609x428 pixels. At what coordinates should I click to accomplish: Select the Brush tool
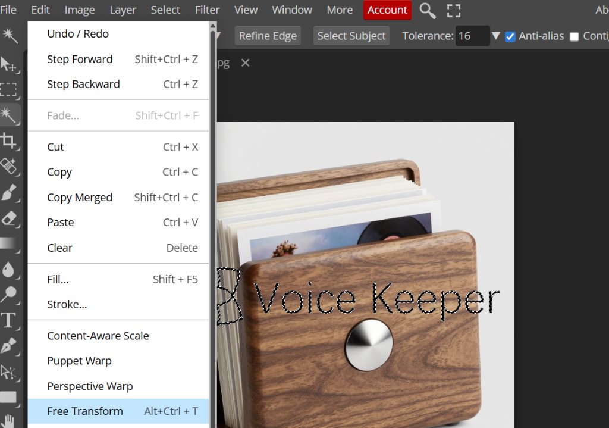(x=8, y=192)
